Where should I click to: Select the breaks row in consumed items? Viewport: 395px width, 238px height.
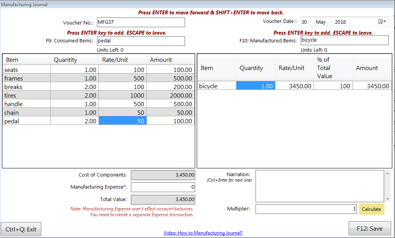(x=99, y=87)
